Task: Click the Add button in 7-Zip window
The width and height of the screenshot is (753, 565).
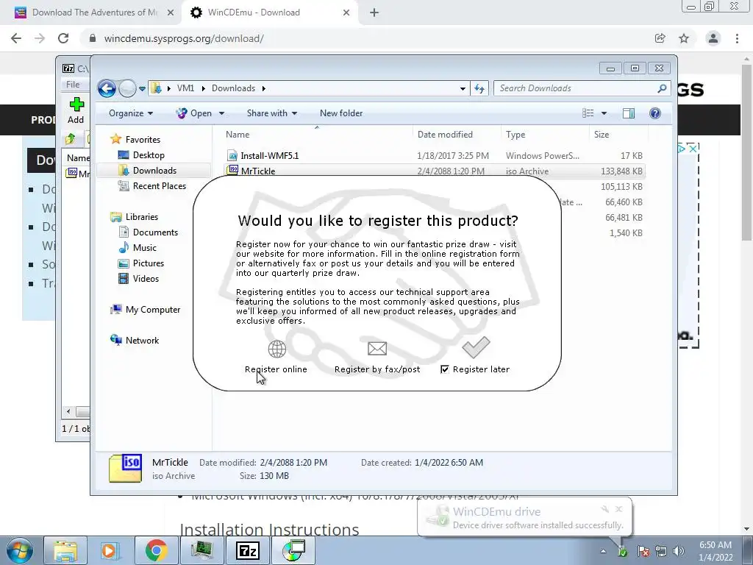Action: pyautogui.click(x=76, y=110)
